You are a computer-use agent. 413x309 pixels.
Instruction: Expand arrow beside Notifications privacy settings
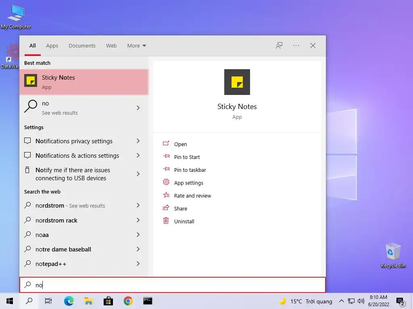tap(138, 141)
